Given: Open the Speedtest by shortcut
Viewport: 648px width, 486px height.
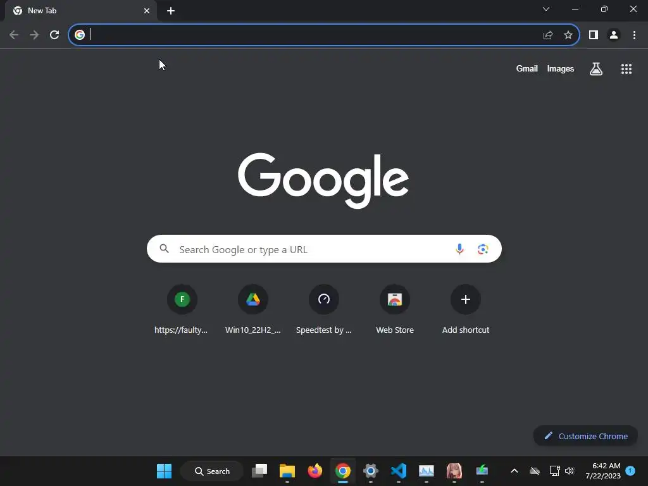Looking at the screenshot, I should click(x=323, y=309).
